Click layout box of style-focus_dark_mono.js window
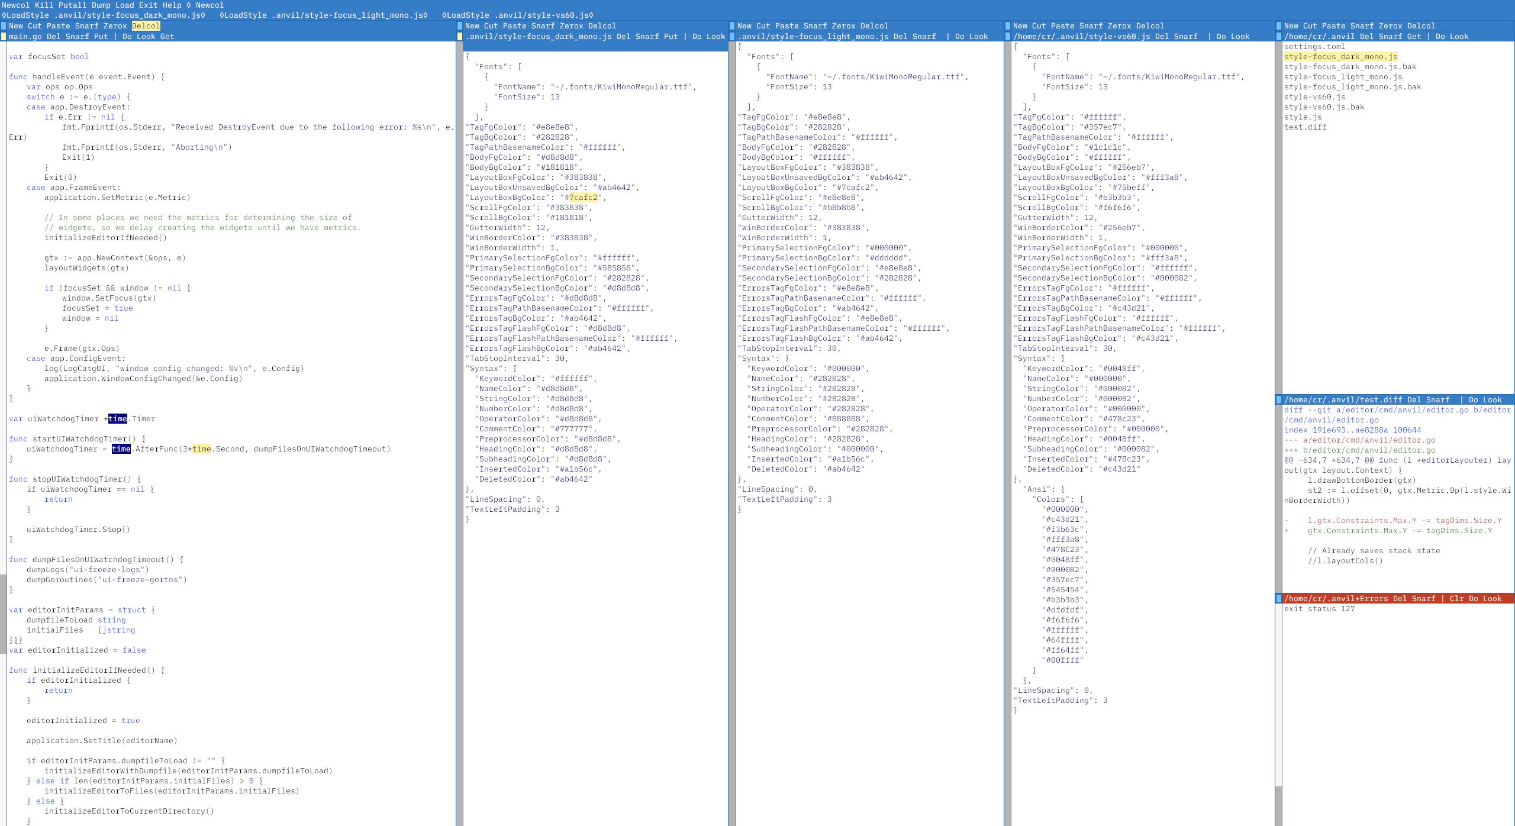Image resolution: width=1515 pixels, height=826 pixels. tap(460, 37)
